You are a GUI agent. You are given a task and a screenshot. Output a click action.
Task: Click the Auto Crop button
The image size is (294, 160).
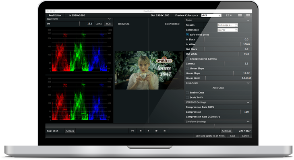coord(218,88)
